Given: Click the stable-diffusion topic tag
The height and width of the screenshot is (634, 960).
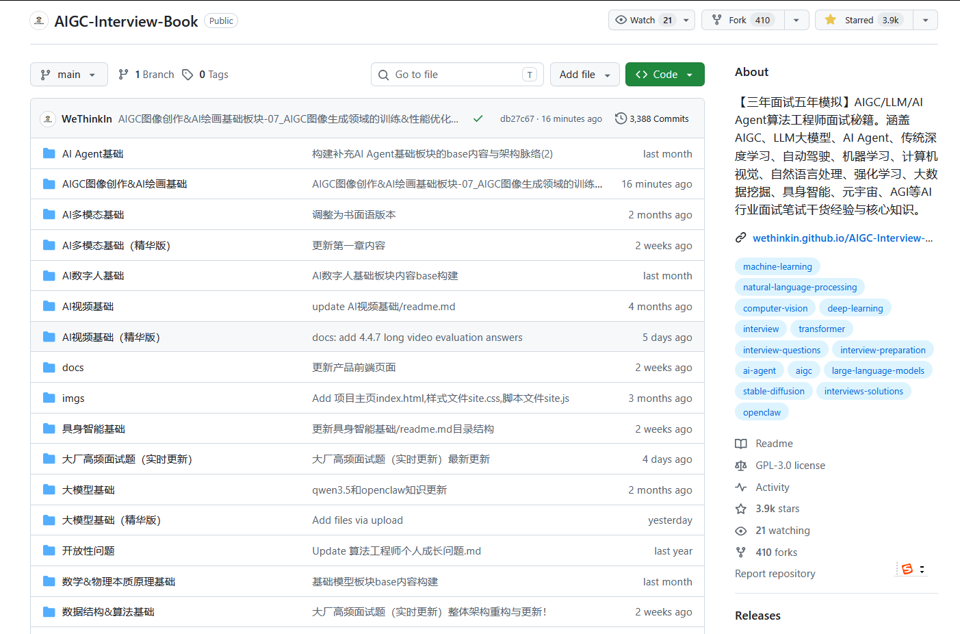Looking at the screenshot, I should click(x=774, y=391).
